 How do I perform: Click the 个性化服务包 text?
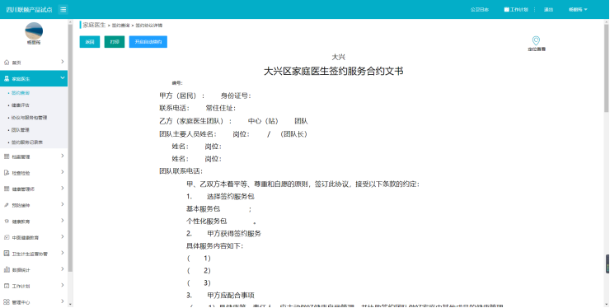click(207, 222)
